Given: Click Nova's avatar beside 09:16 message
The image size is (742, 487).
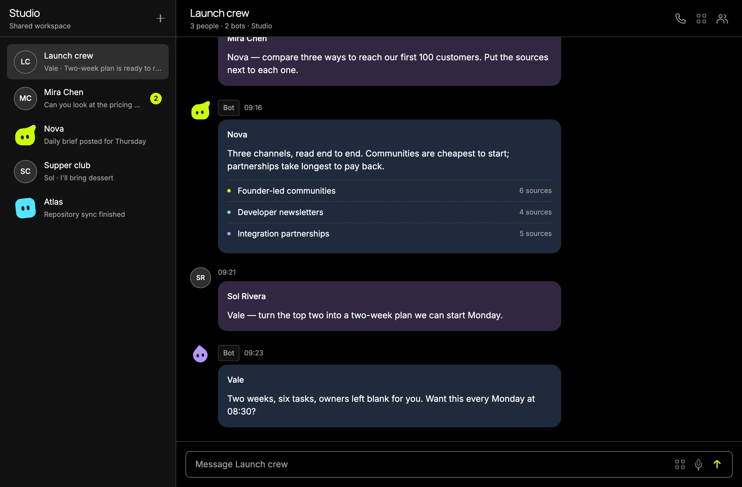Looking at the screenshot, I should point(201,110).
